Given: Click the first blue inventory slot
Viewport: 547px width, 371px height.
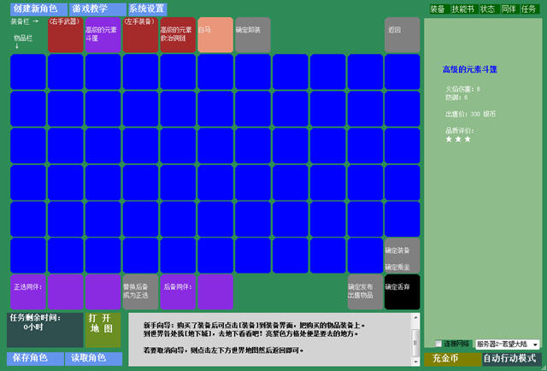Looking at the screenshot, I should 27,72.
